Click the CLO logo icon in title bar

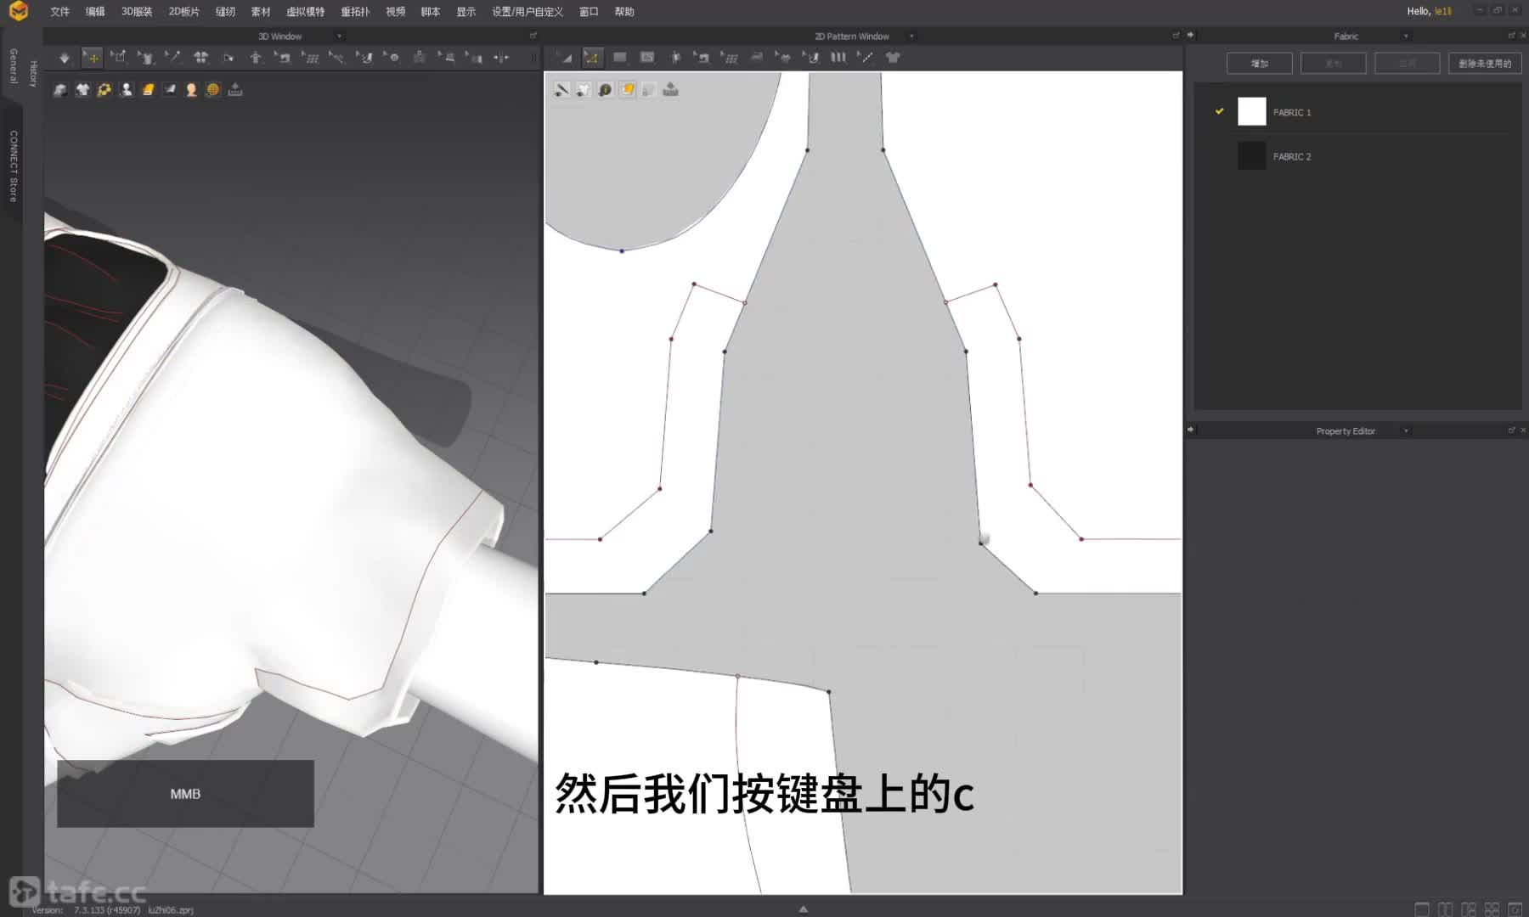pyautogui.click(x=19, y=11)
